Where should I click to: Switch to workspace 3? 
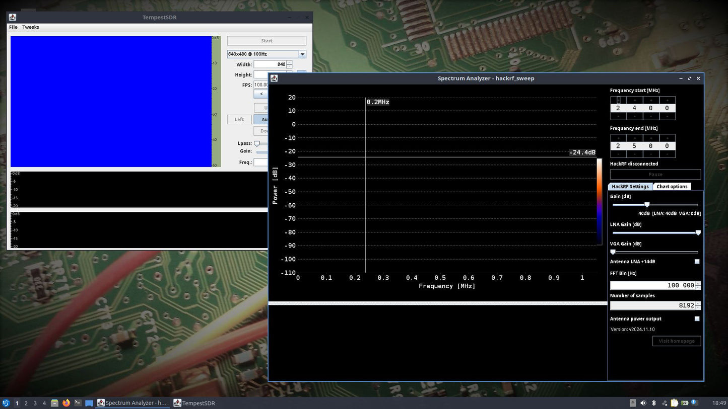(x=35, y=403)
